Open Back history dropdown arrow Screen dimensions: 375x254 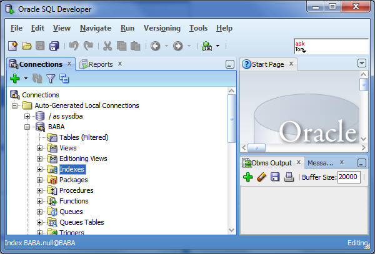click(x=166, y=46)
